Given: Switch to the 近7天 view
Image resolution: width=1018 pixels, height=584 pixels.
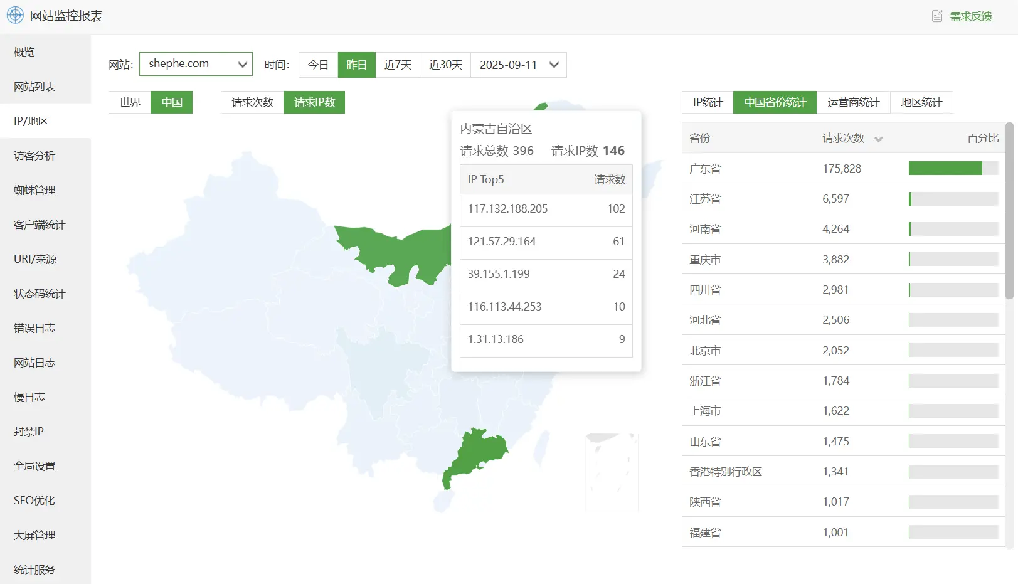Looking at the screenshot, I should (x=398, y=65).
